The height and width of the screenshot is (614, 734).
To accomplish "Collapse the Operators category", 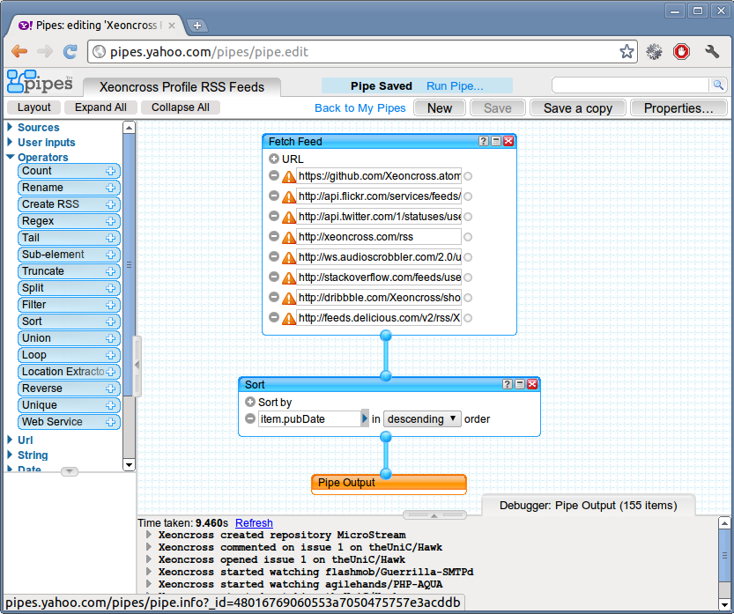I will coord(10,157).
